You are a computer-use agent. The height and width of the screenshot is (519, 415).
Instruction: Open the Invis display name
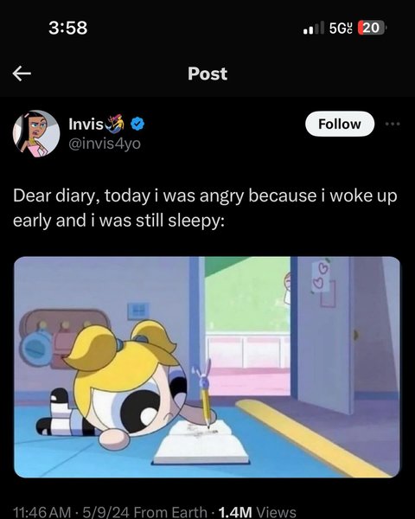pos(86,124)
